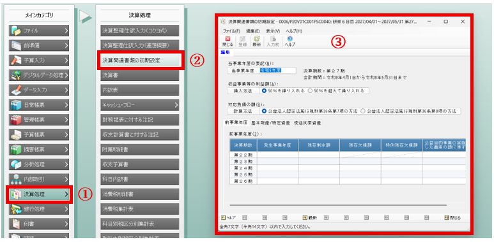Click the 決算処理 documents icon

point(16,194)
